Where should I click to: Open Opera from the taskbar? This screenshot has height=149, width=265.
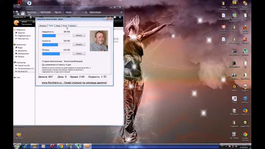click(x=52, y=146)
